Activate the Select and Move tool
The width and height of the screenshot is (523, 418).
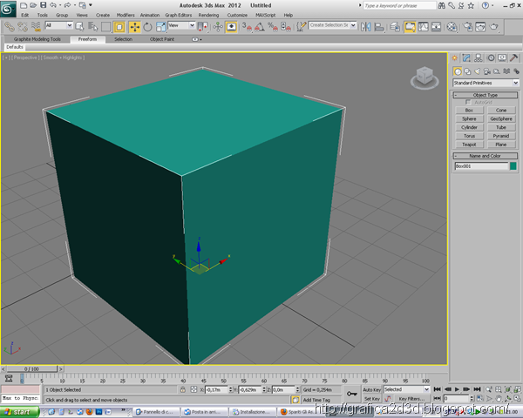point(135,26)
